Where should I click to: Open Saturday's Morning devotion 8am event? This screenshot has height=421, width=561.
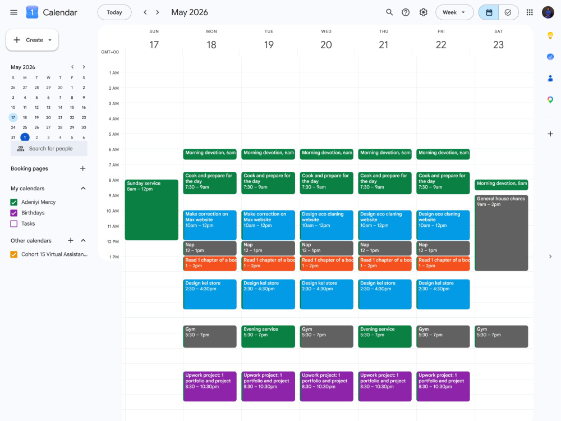[x=501, y=184]
